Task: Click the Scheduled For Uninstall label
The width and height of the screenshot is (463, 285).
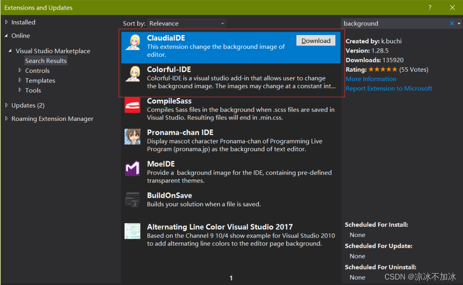Action: (380, 267)
